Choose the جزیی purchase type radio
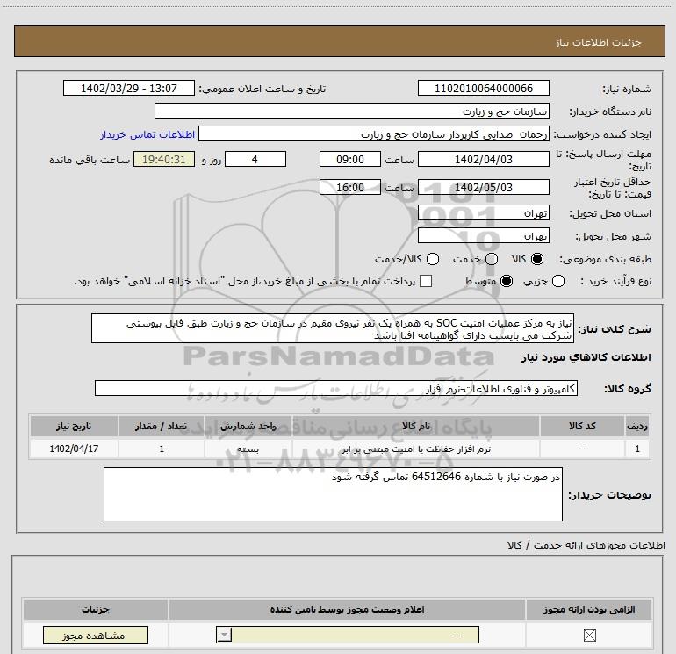This screenshot has height=654, width=676. pyautogui.click(x=558, y=281)
